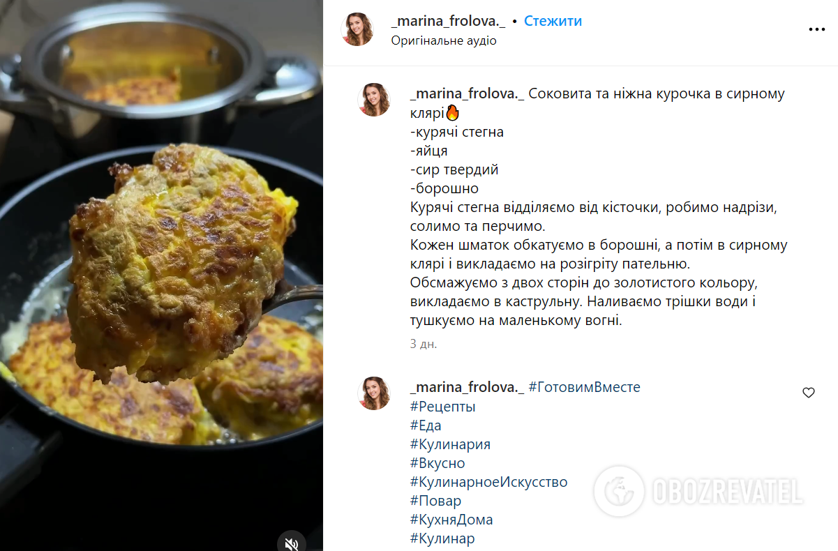Open the #ГотовимВместе hashtag
The width and height of the screenshot is (838, 551).
584,387
